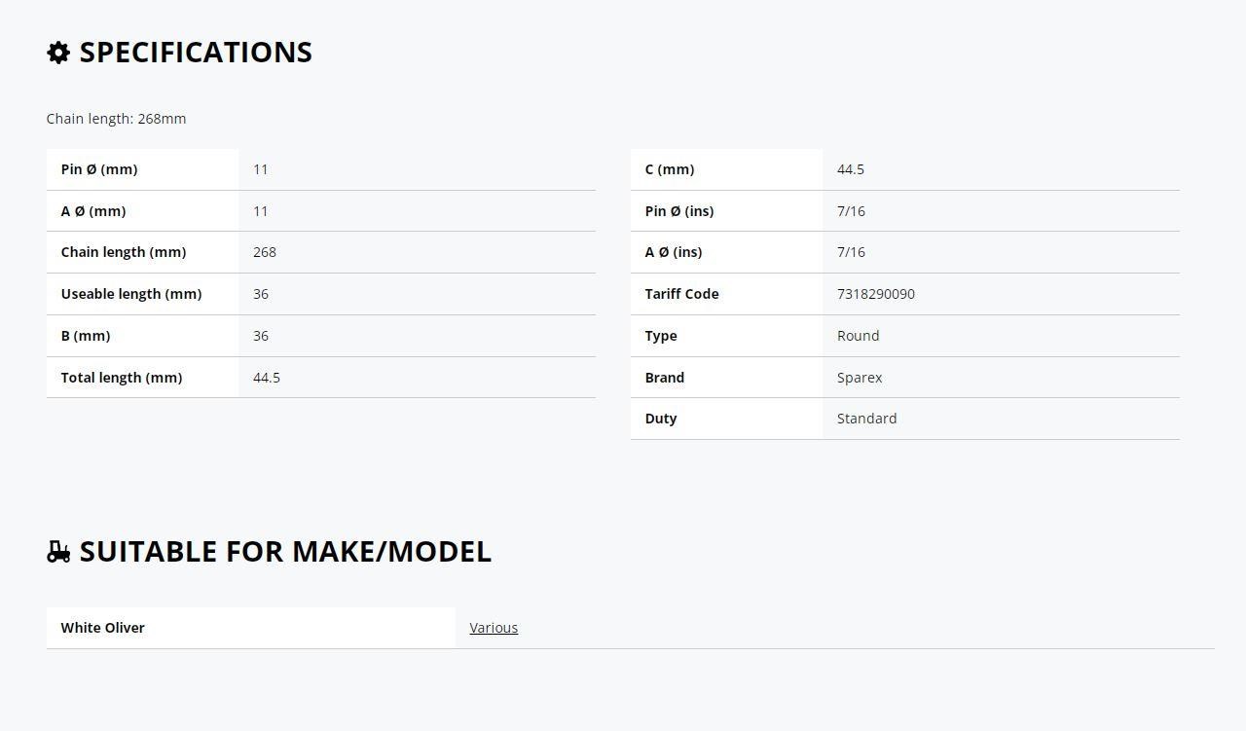Click the C (mm) value 44.5

[851, 169]
